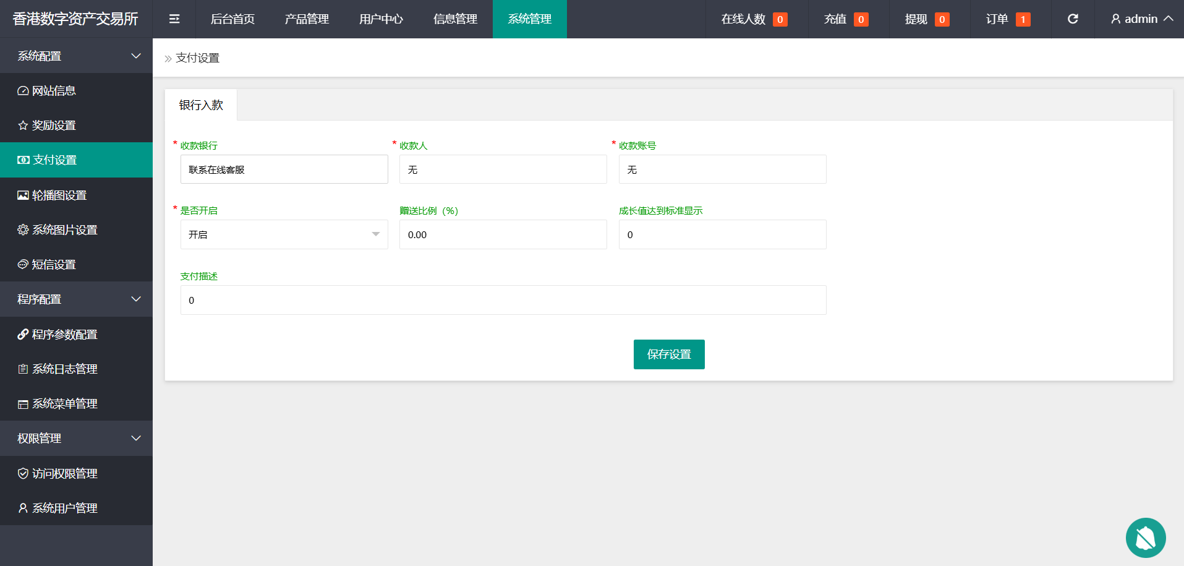Click the 奖励设置 star icon
1184x566 pixels.
tap(23, 126)
